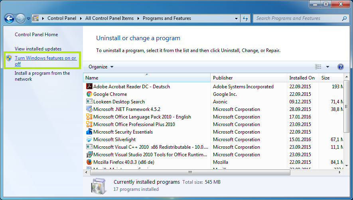
Task: Click the Lookeen Desktop Search icon
Action: coord(89,101)
